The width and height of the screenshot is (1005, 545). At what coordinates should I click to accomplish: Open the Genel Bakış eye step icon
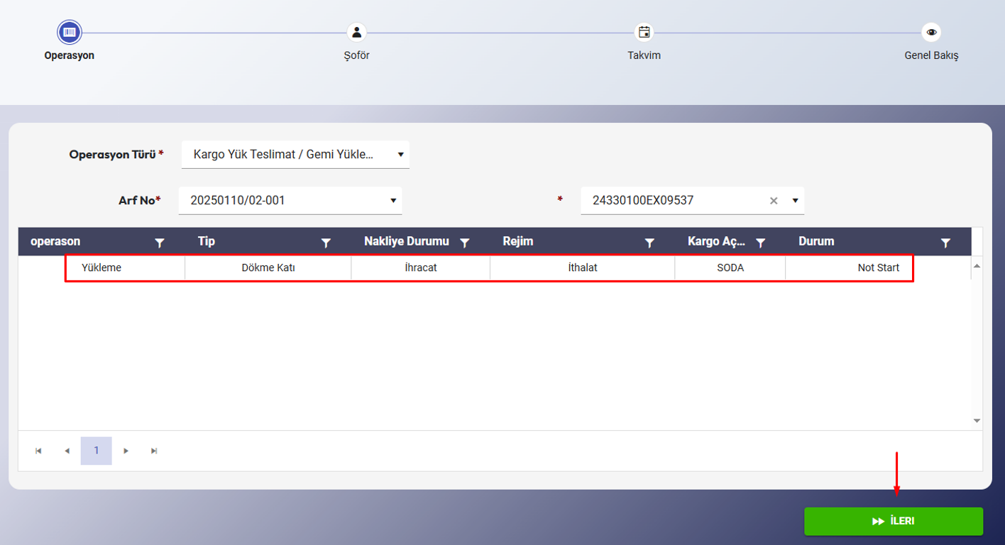click(x=931, y=32)
